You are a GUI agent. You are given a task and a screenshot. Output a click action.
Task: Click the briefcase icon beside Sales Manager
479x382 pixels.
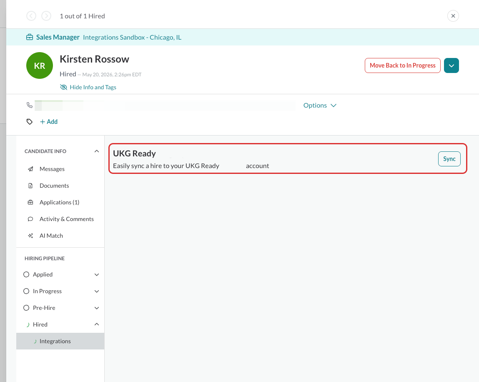point(30,37)
